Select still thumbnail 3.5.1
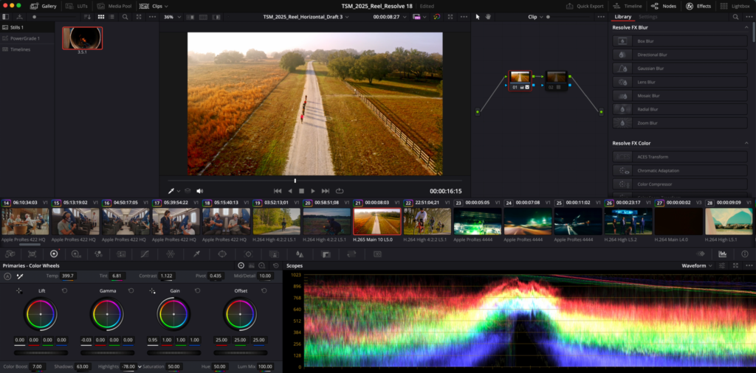This screenshot has height=373, width=756. [82, 38]
